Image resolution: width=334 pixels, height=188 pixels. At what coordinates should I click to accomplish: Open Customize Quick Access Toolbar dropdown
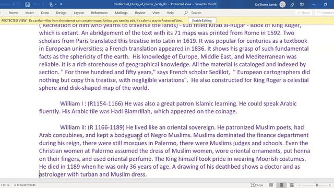(61, 4)
